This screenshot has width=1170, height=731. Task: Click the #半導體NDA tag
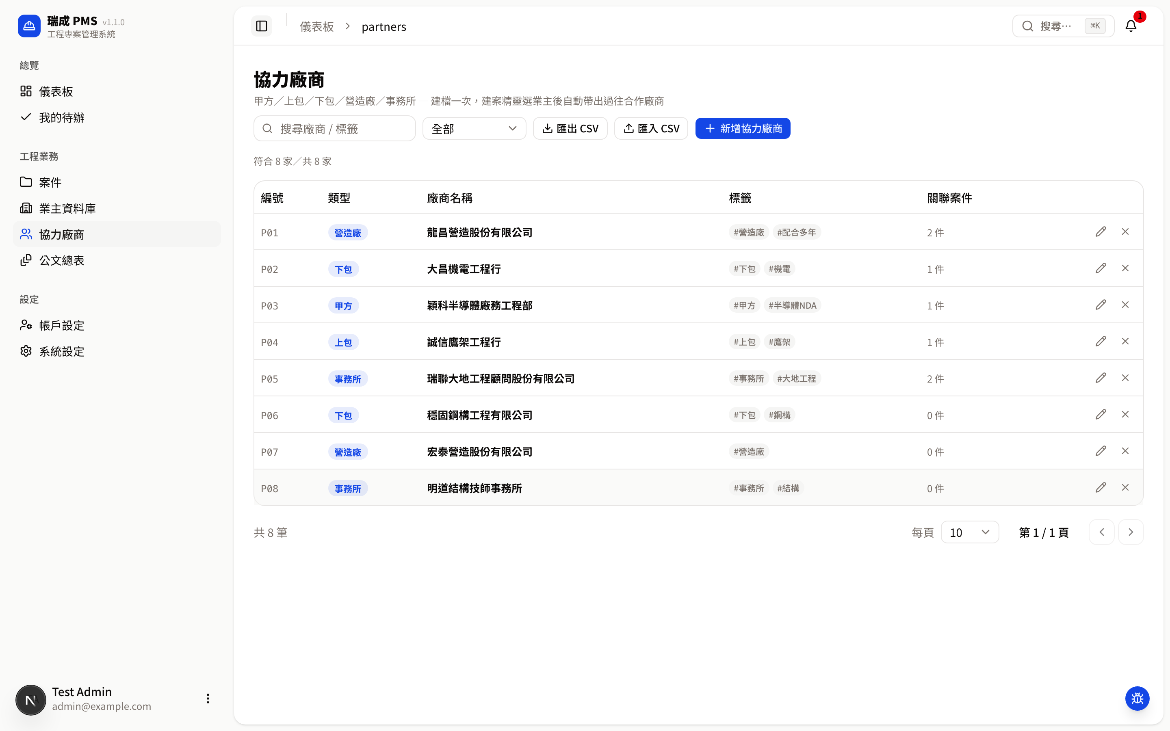(x=793, y=305)
